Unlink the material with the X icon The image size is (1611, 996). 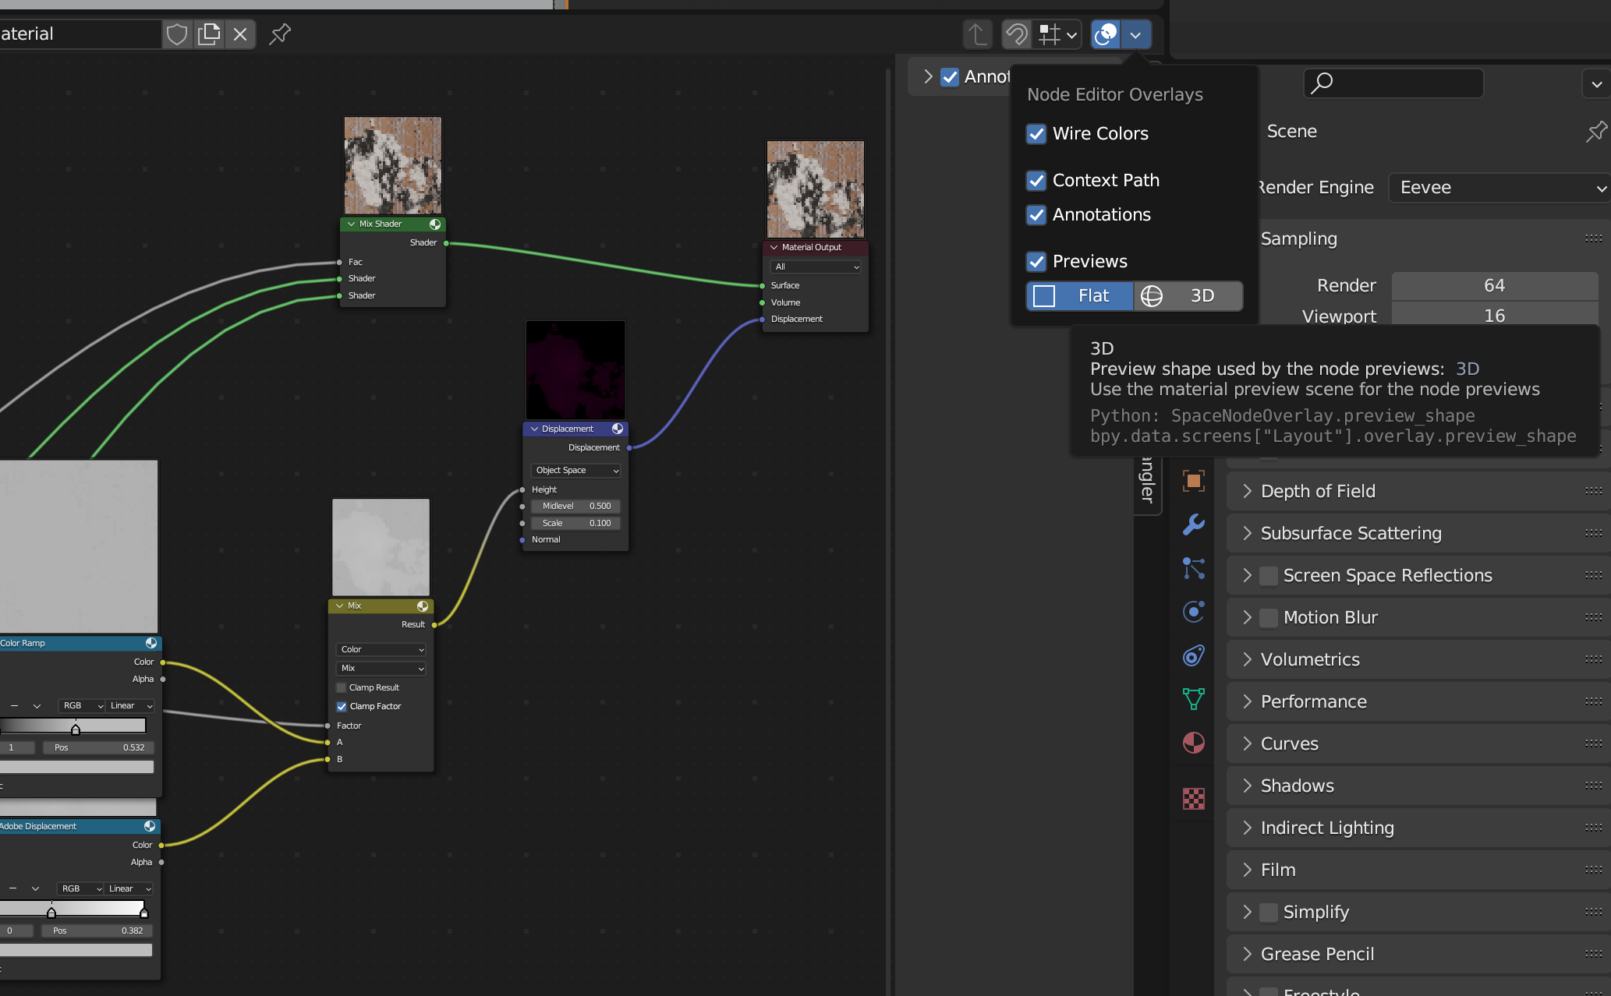[x=240, y=34]
